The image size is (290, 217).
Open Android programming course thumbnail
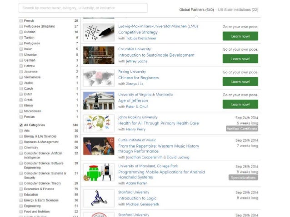pyautogui.click(x=99, y=172)
